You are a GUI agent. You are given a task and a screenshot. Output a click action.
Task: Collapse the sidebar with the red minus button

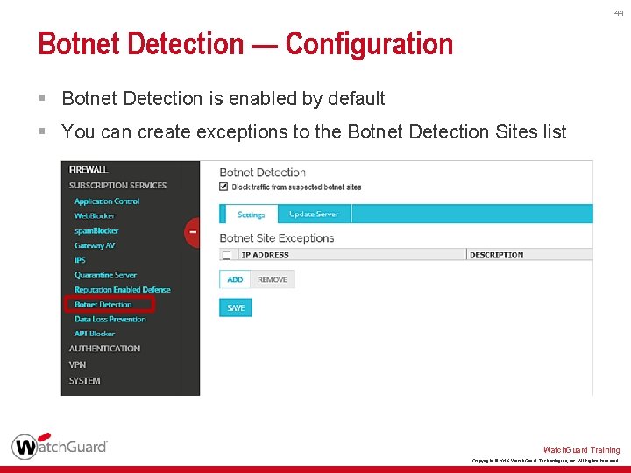(192, 232)
